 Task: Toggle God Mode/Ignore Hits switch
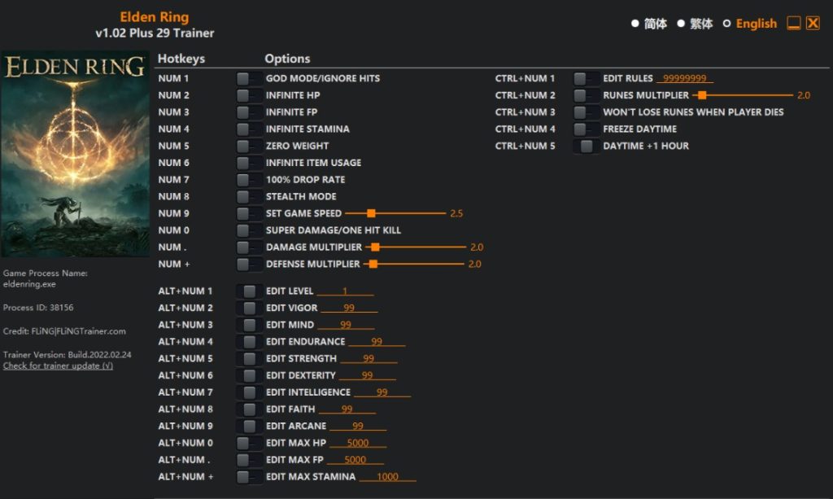[249, 79]
